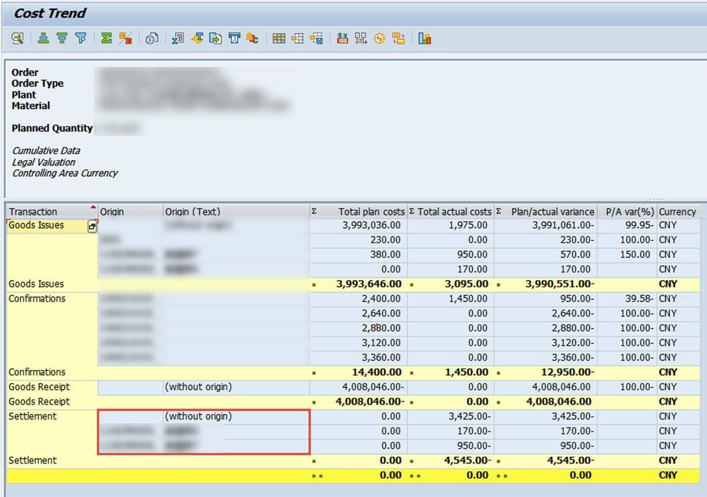Click the Plan/actual variance column header

coord(546,211)
